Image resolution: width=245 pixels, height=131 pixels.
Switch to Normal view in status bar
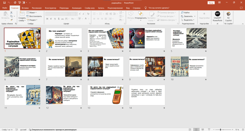coord(190,130)
